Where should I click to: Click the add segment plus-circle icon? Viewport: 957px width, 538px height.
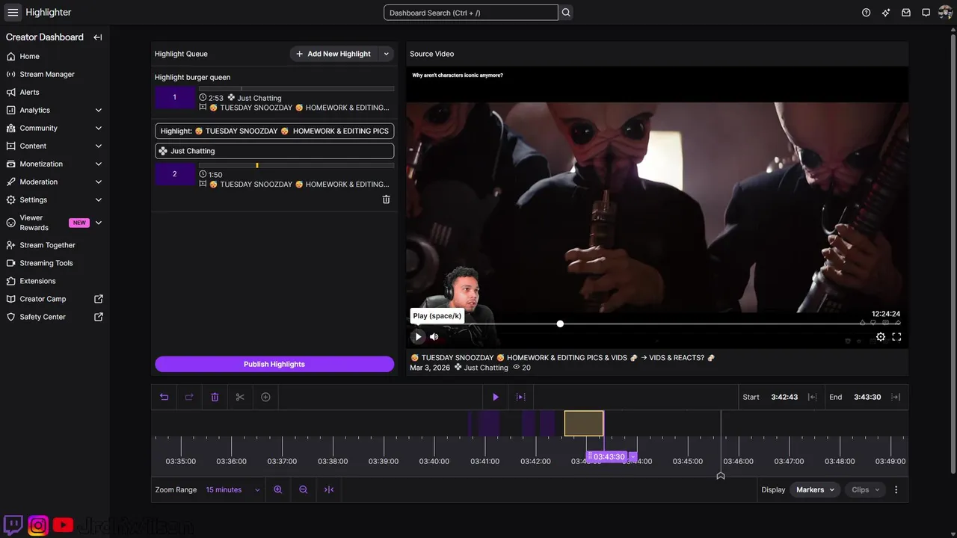click(265, 397)
